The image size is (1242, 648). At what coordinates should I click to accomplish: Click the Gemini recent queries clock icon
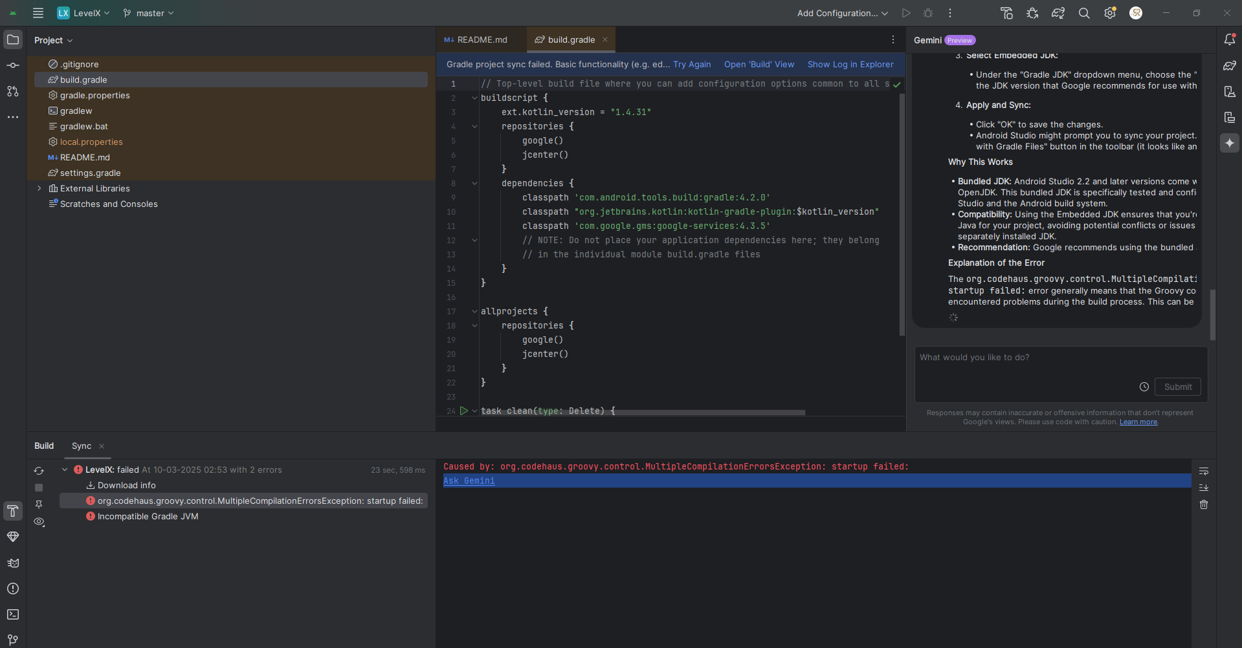[1144, 387]
